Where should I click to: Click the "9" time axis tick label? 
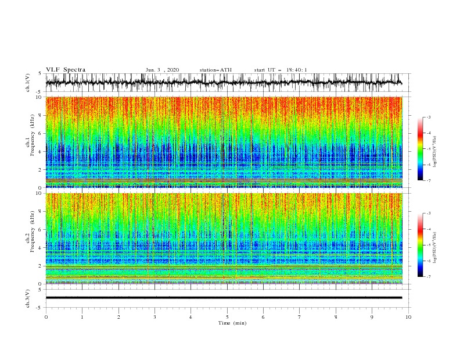click(372, 317)
